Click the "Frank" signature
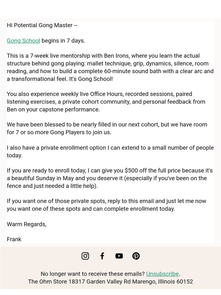 pos(14,239)
